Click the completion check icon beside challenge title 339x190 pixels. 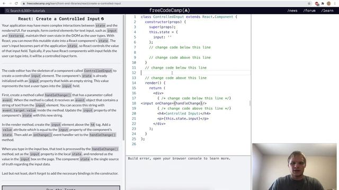[102, 19]
